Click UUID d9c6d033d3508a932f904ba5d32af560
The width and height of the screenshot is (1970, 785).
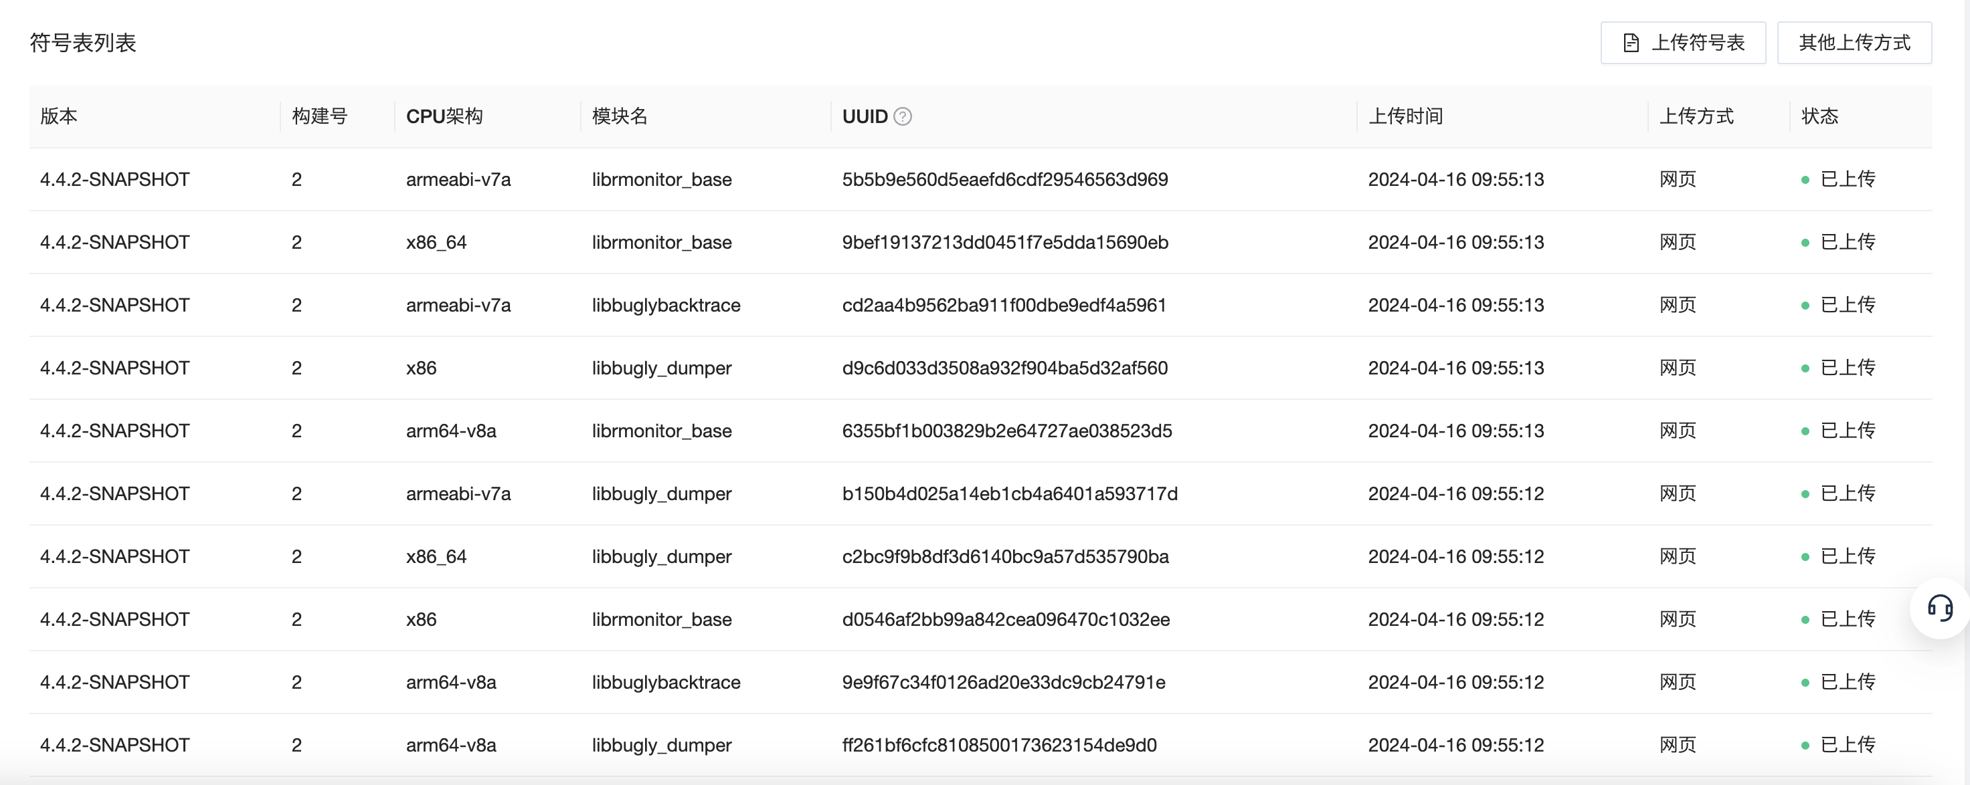tap(1005, 368)
